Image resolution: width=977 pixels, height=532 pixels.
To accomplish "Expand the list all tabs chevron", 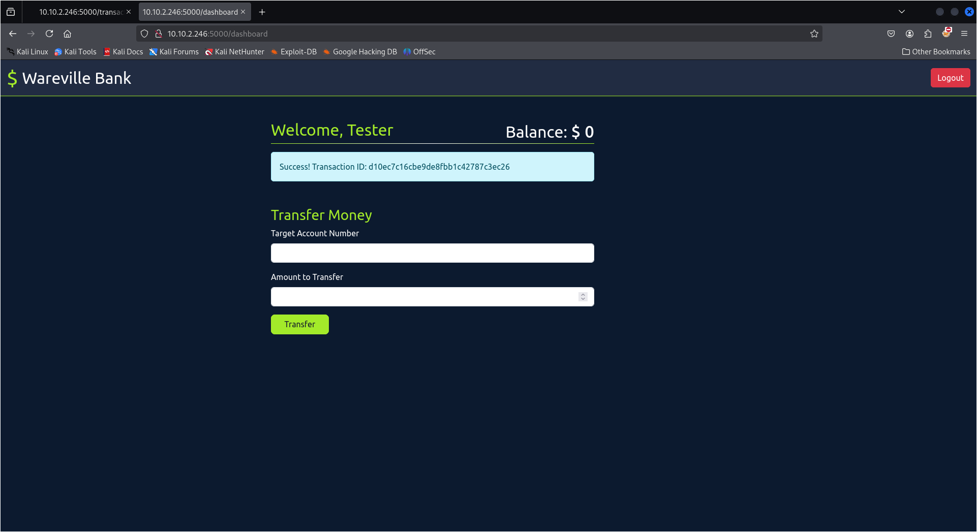I will click(x=902, y=12).
